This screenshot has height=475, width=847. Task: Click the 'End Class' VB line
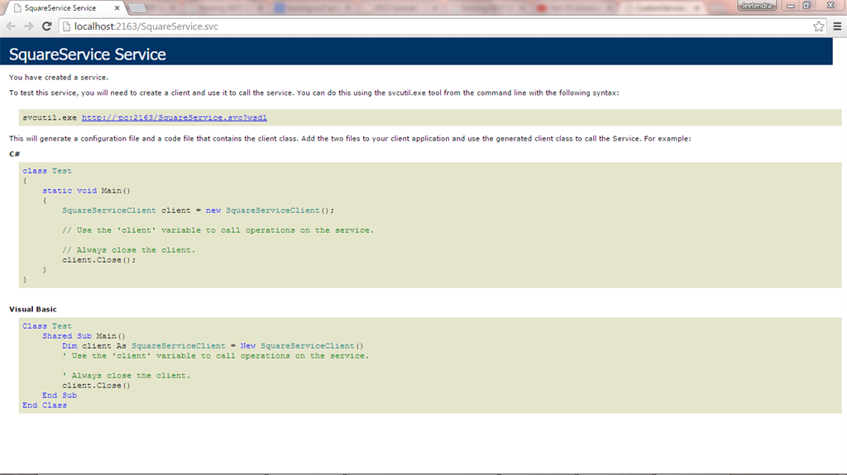point(45,405)
